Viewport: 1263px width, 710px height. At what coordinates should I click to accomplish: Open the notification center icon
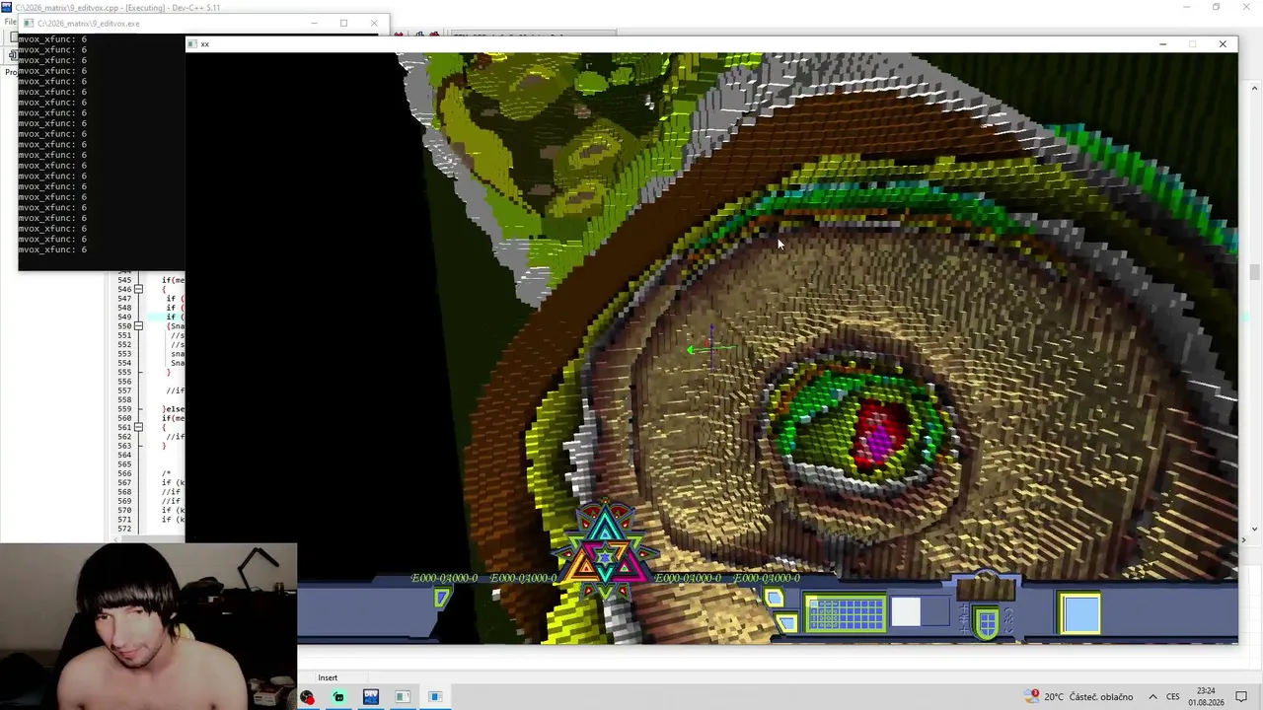click(x=1242, y=697)
